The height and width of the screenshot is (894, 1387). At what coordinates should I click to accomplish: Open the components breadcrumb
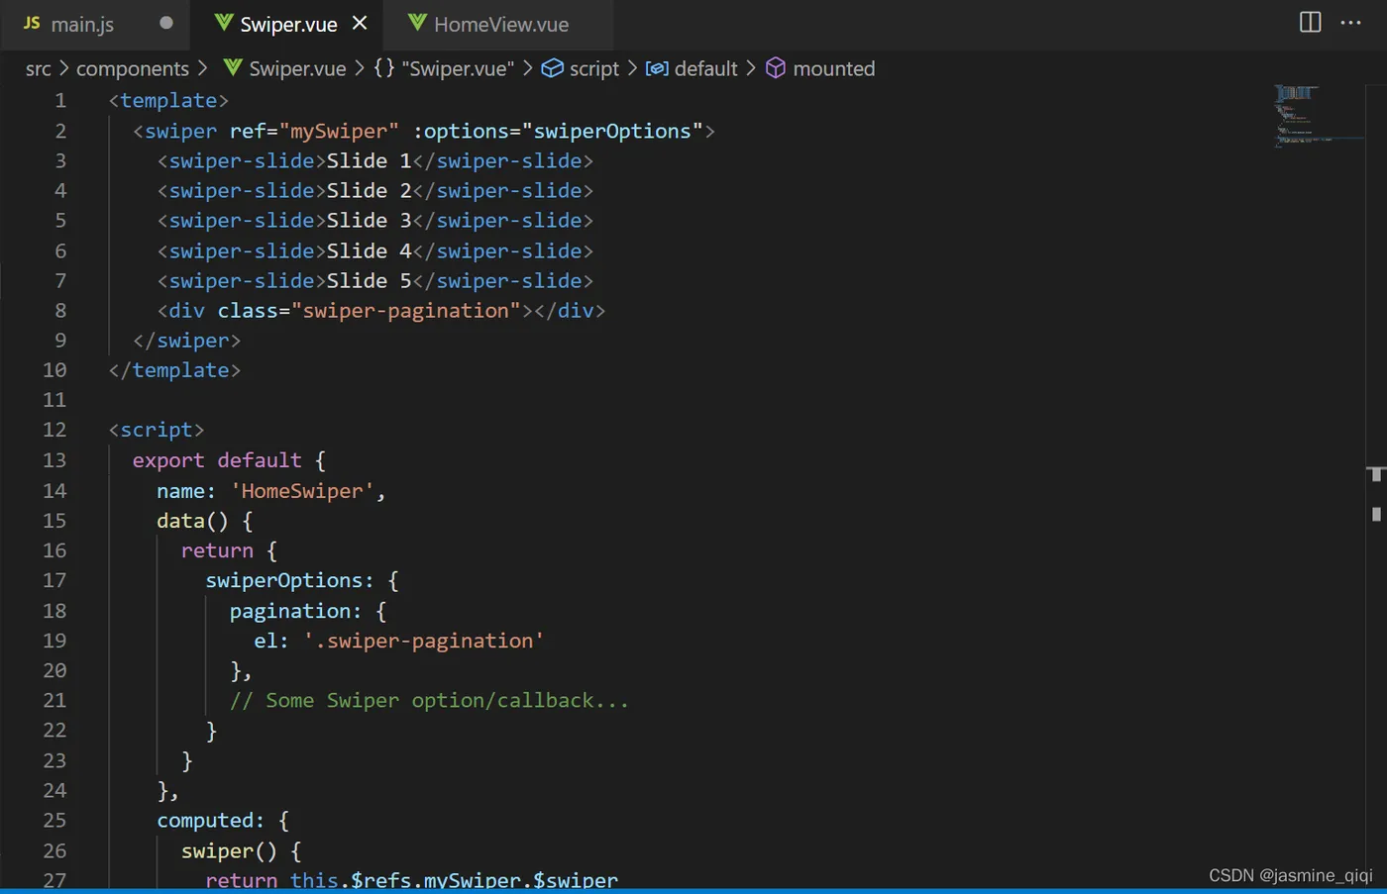point(133,68)
